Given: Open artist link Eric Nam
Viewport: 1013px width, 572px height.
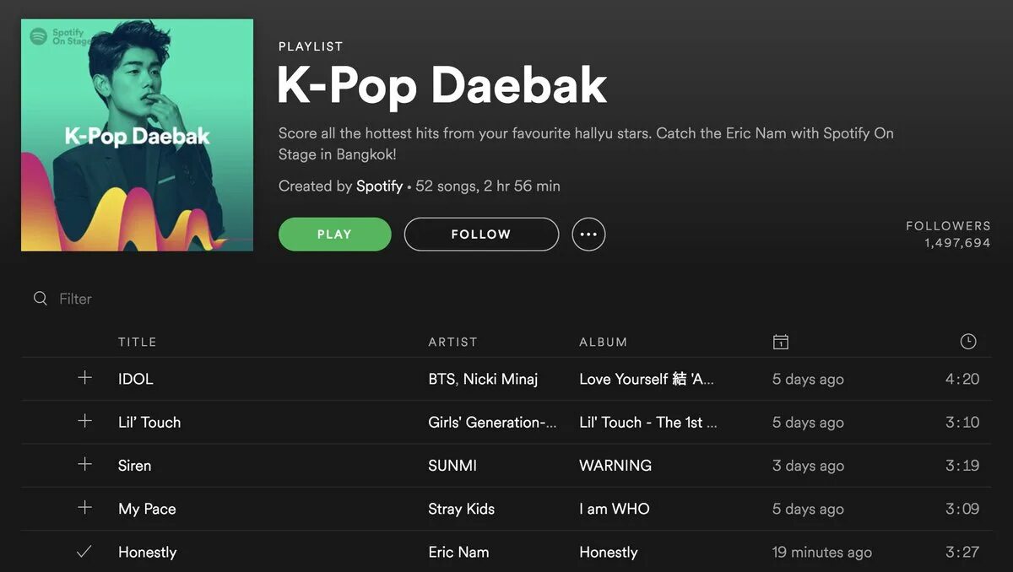Looking at the screenshot, I should [x=458, y=552].
